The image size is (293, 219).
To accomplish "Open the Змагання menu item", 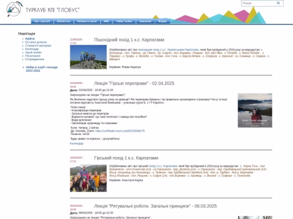I will [145, 21].
